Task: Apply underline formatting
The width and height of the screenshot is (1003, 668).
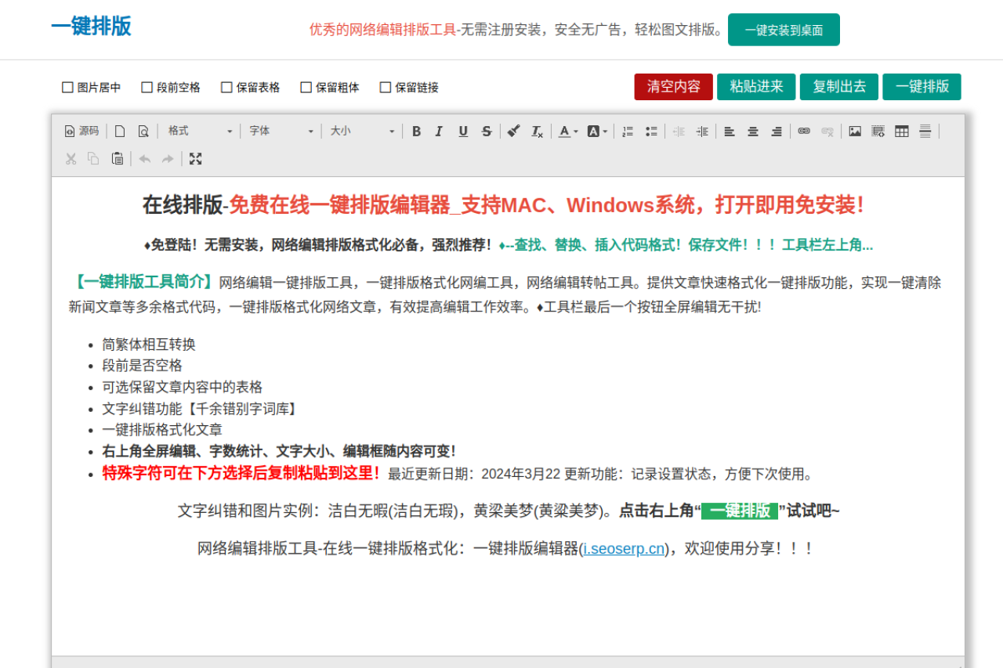Action: (x=463, y=131)
